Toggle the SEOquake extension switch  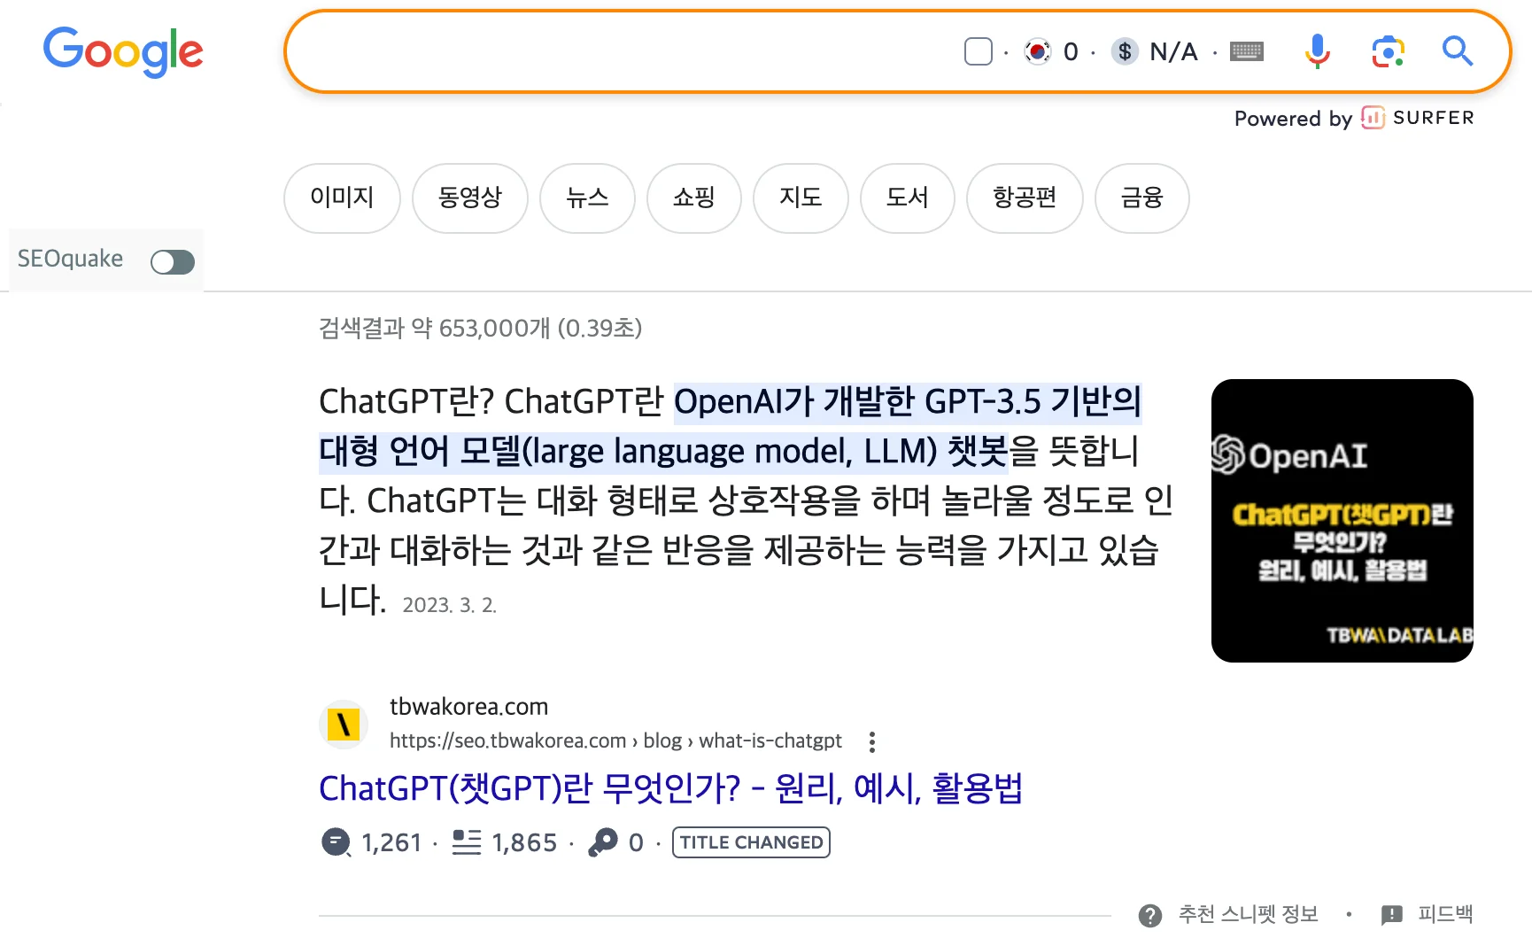[172, 260]
